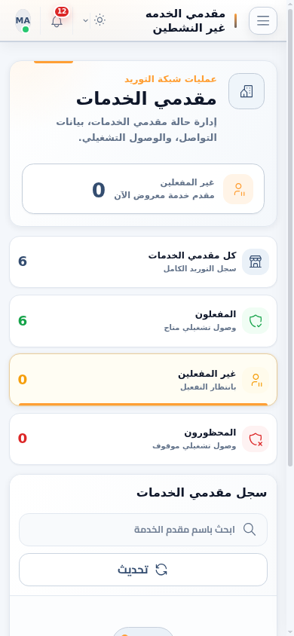294x636 pixels.
Task: Click the تحديث refresh button
Action: 143,570
